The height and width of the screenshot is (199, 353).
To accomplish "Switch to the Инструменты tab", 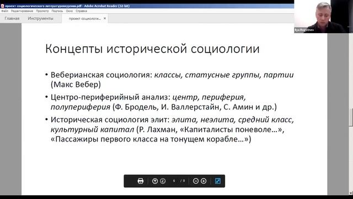I will point(40,18).
